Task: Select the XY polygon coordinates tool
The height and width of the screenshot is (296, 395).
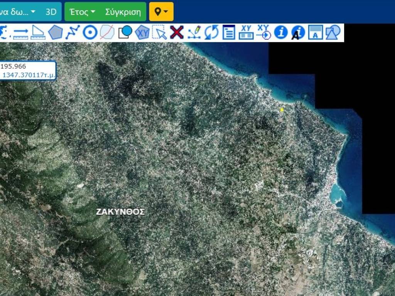Action: (142, 33)
